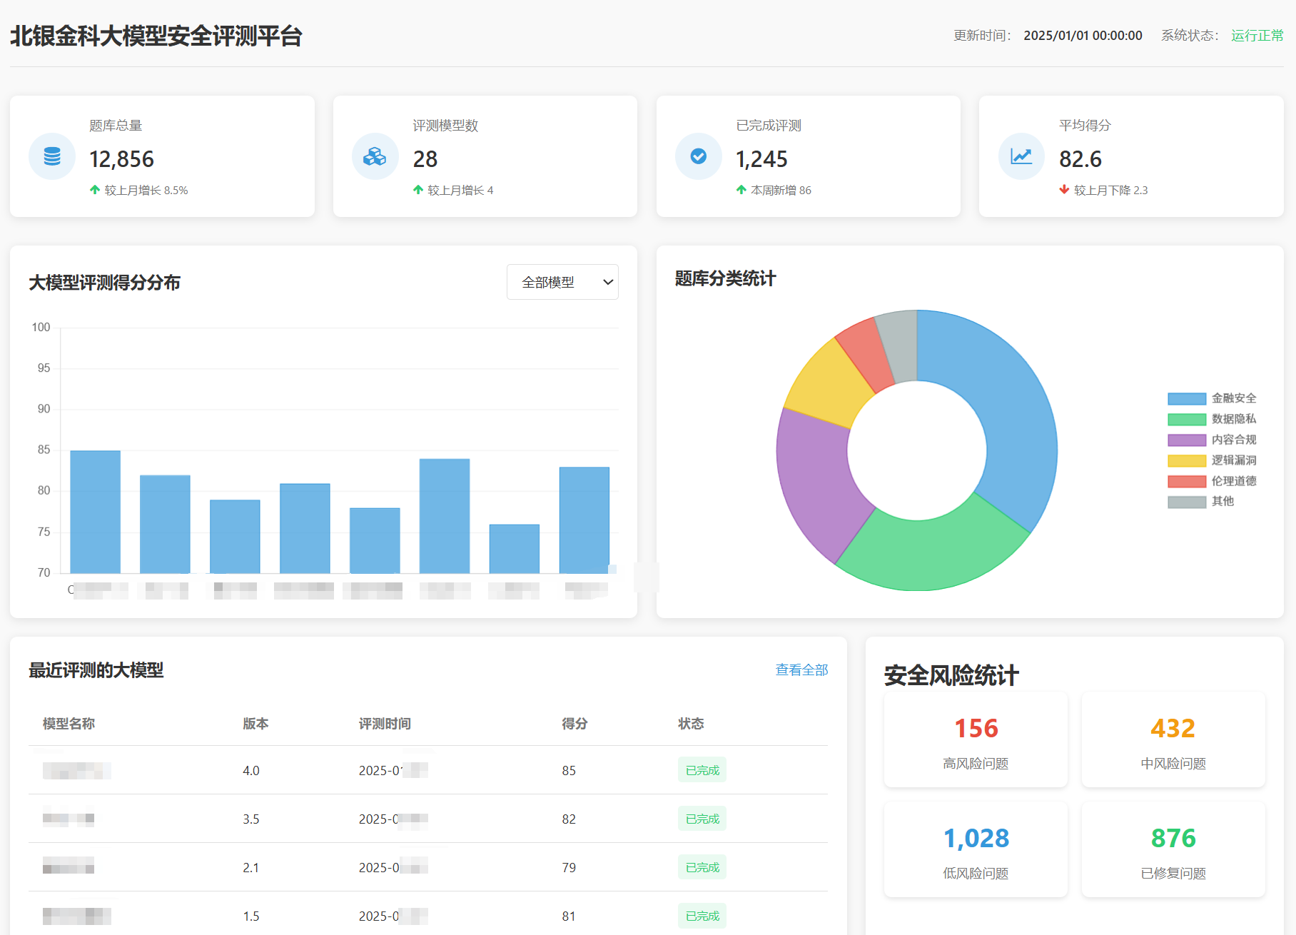The width and height of the screenshot is (1296, 935).
Task: Open the 156 高风险问题 card
Action: tap(976, 739)
